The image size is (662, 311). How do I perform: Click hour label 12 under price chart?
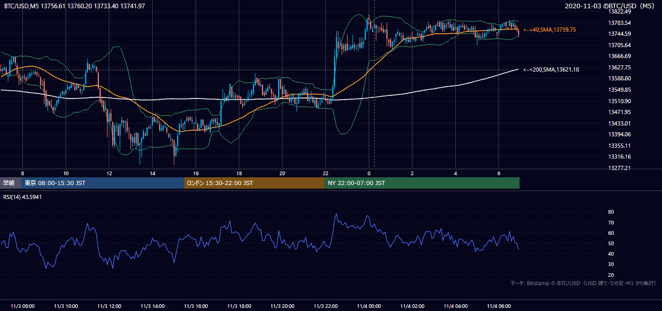109,173
